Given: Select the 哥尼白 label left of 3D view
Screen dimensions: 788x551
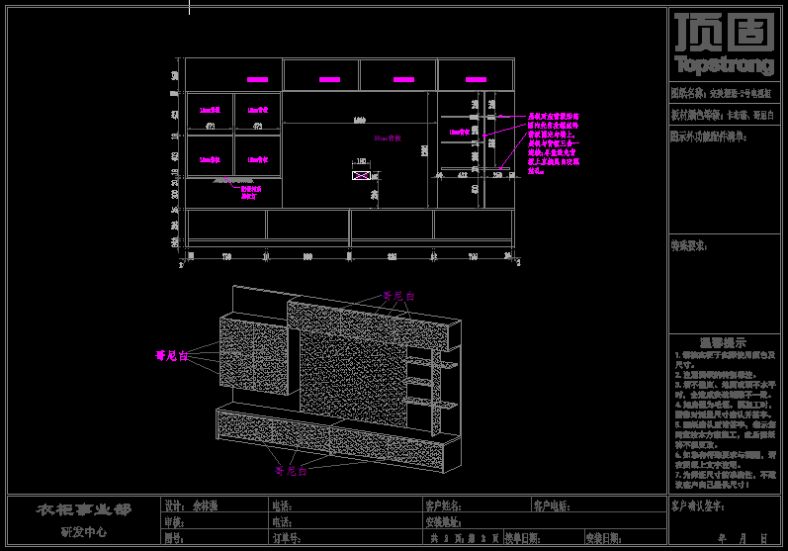Looking at the screenshot, I should pos(172,356).
